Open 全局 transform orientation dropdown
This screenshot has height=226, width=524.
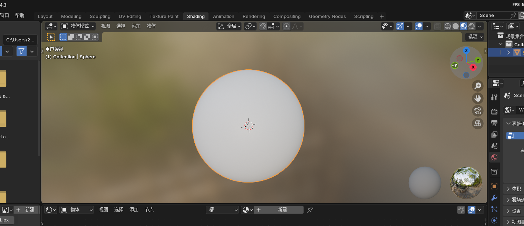(x=229, y=26)
